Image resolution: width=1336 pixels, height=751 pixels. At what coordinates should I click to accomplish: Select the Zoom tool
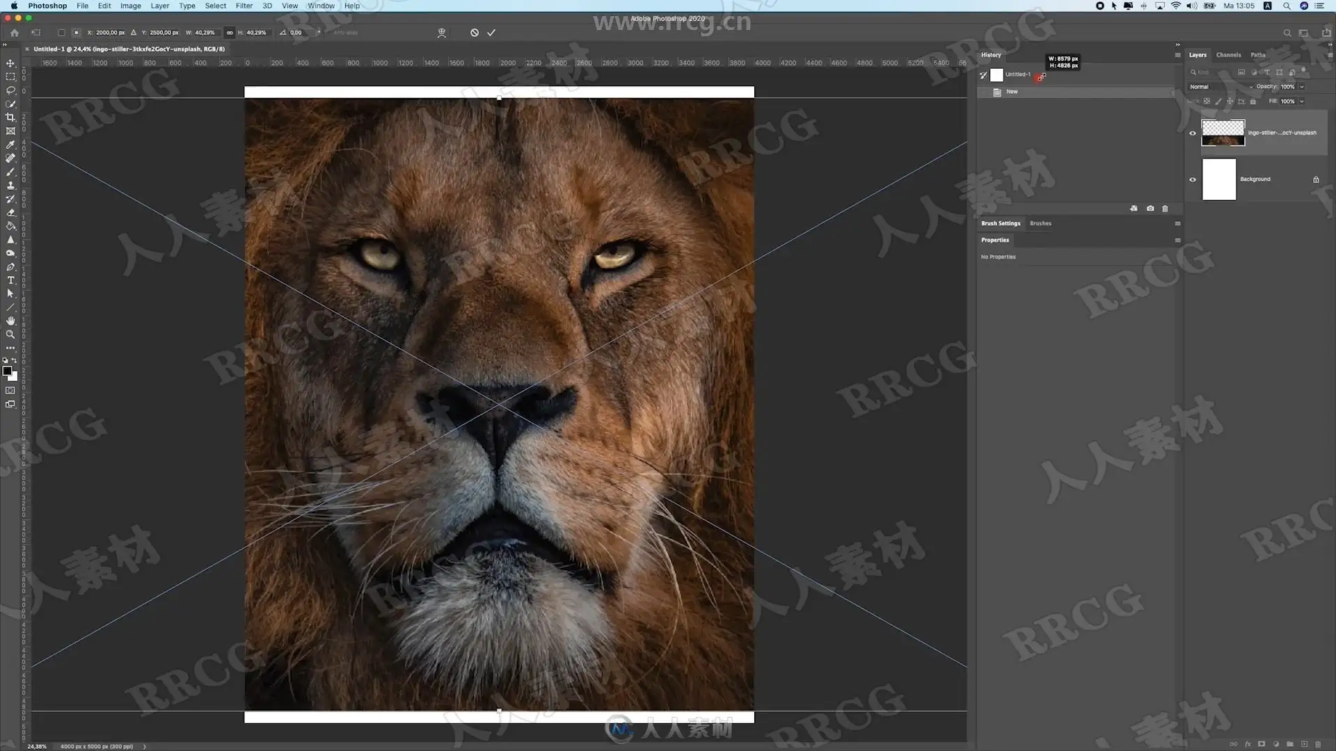coord(10,334)
